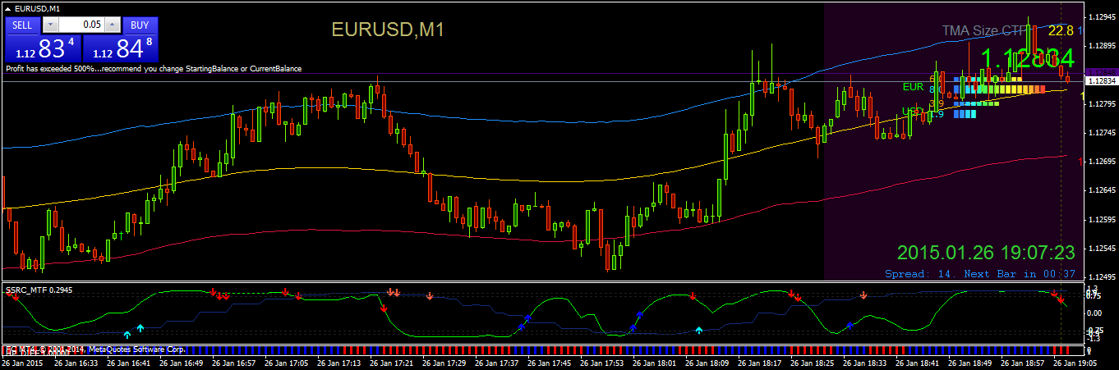Click the USD currency strength label

913,111
